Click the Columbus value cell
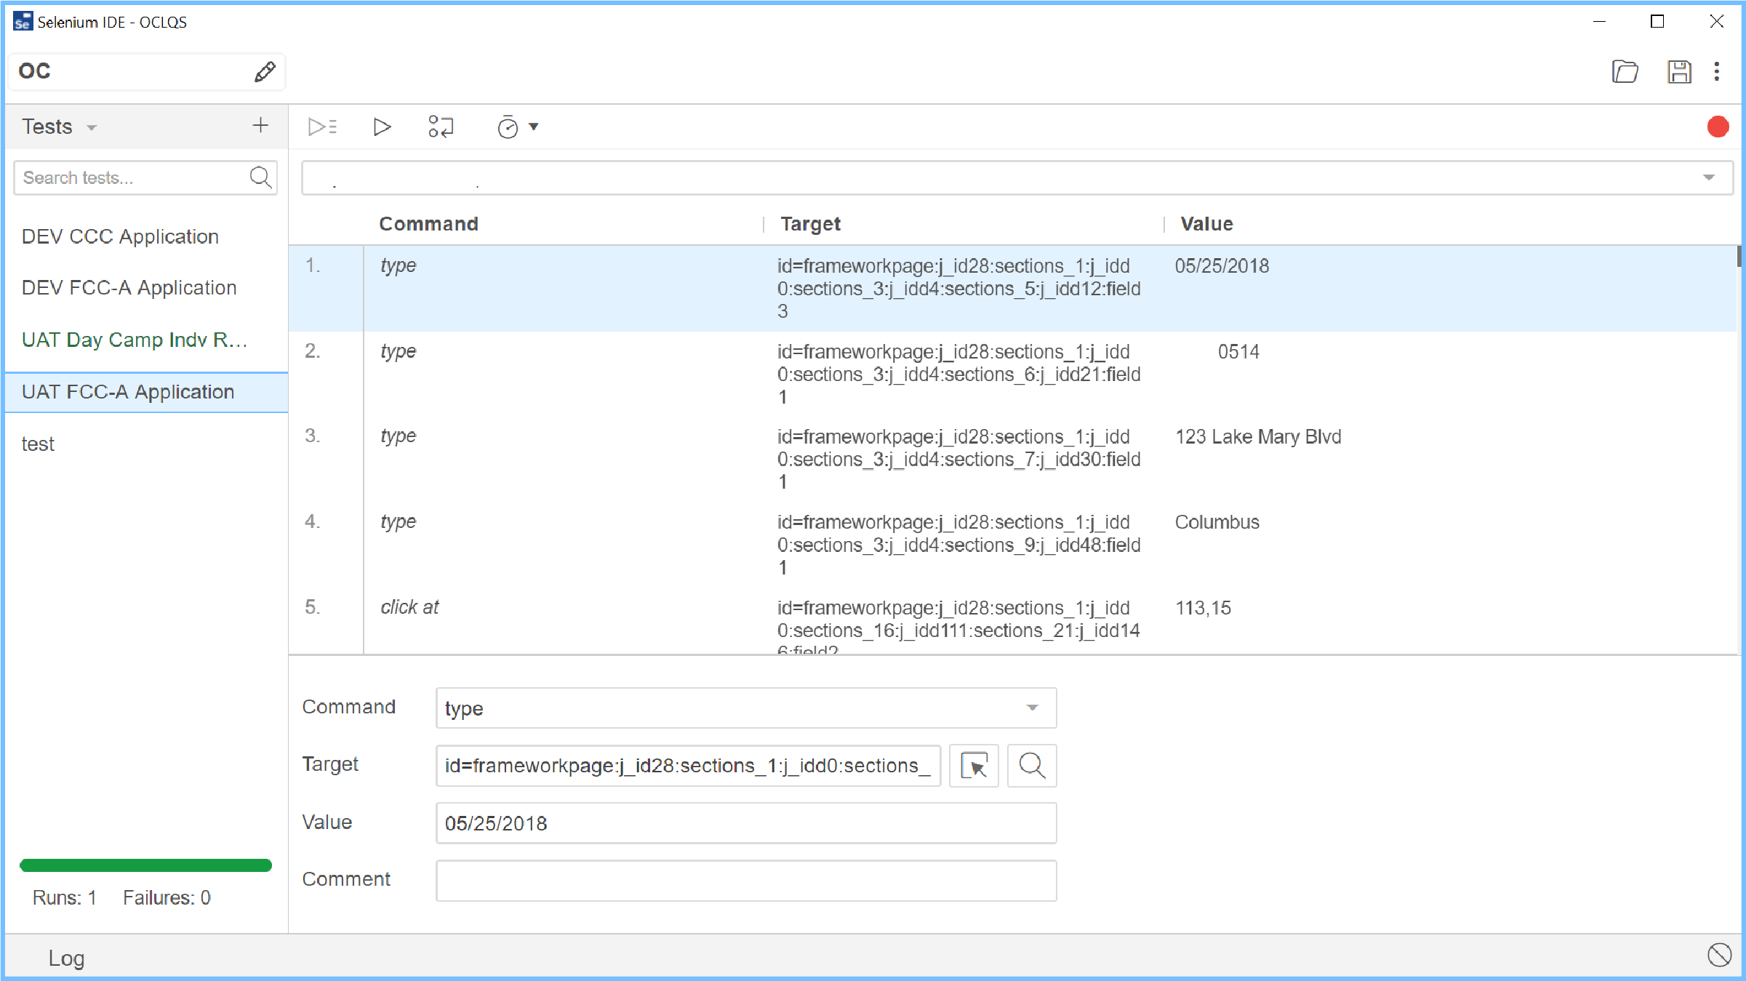1746x981 pixels. pyautogui.click(x=1217, y=522)
